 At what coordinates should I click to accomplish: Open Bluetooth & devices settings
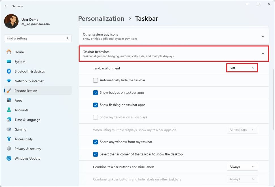click(10, 71)
